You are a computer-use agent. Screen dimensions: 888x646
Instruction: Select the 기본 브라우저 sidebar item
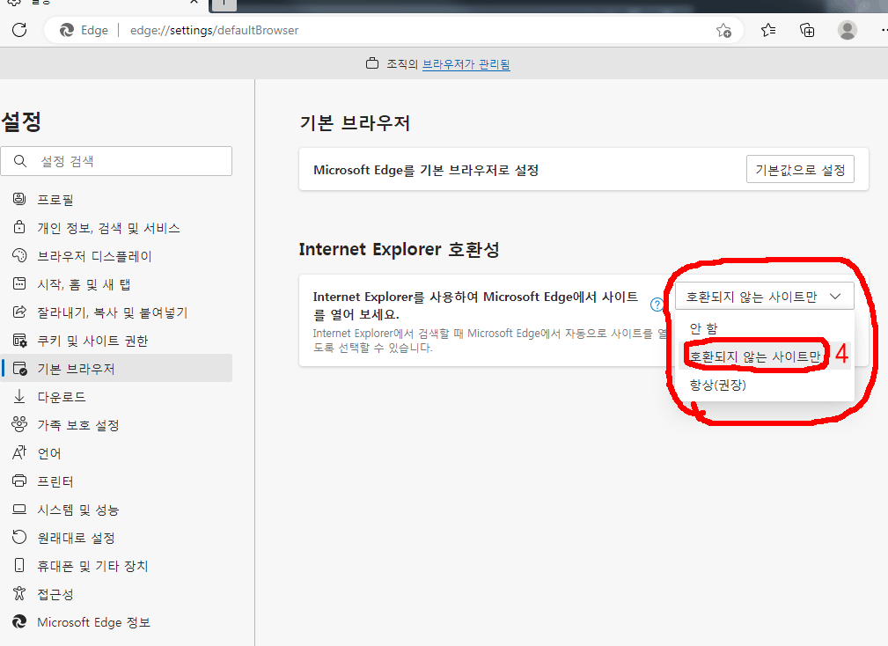[x=116, y=368]
